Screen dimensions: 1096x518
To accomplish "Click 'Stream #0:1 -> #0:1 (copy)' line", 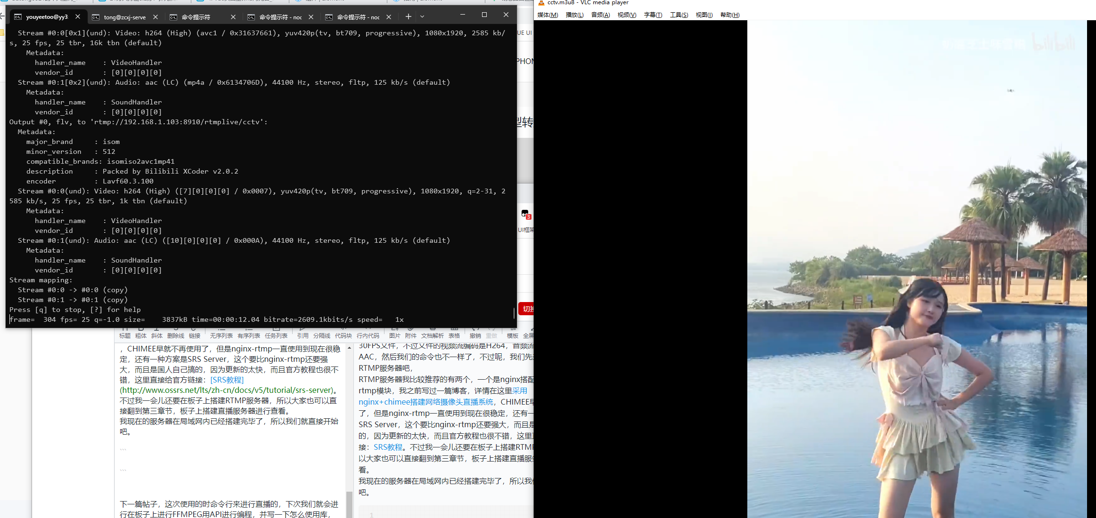I will pyautogui.click(x=73, y=300).
